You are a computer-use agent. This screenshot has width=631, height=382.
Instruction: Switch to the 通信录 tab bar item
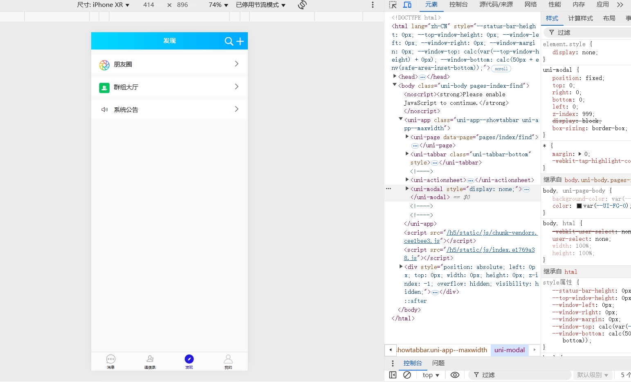tap(150, 362)
